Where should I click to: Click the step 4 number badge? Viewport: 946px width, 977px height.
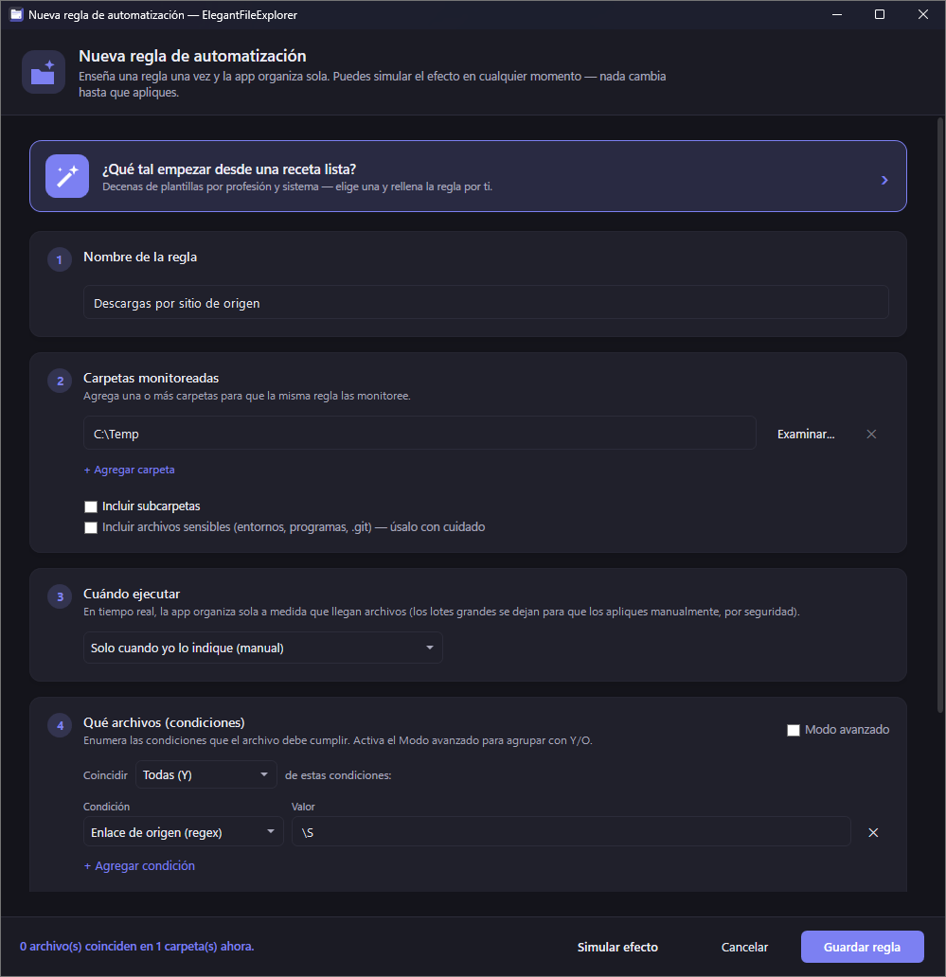point(60,725)
